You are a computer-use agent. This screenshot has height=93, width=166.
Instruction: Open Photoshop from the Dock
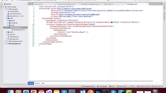[98, 91]
